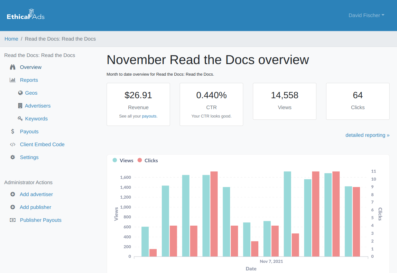Click the money bill icon beside Publisher Payouts

pos(13,220)
